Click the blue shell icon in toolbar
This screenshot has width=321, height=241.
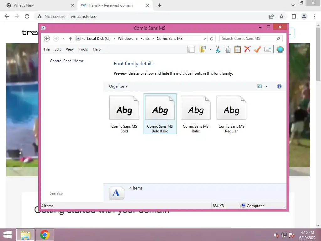coord(280,49)
